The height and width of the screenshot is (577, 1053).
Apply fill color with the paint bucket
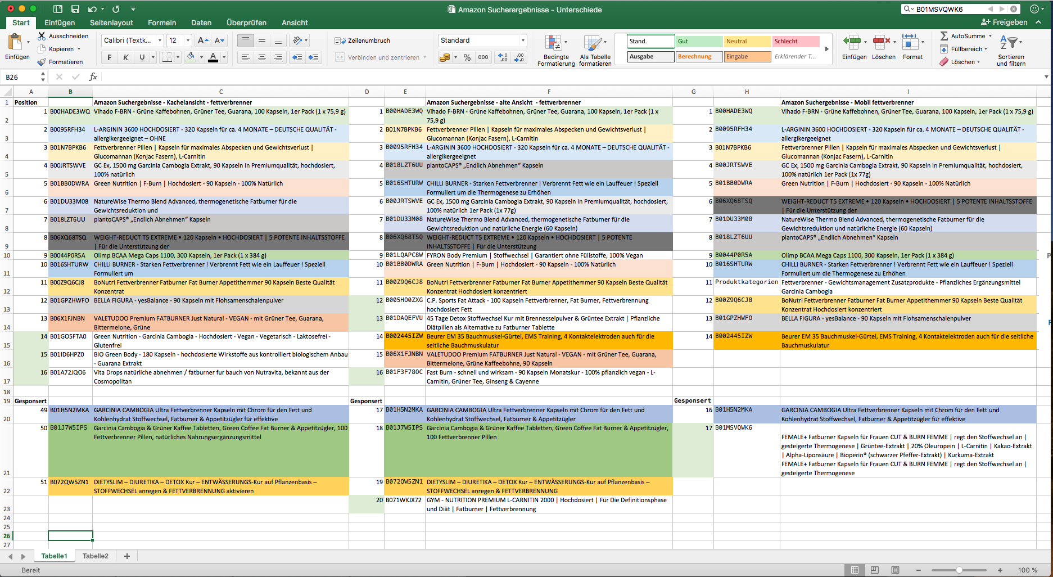click(191, 57)
